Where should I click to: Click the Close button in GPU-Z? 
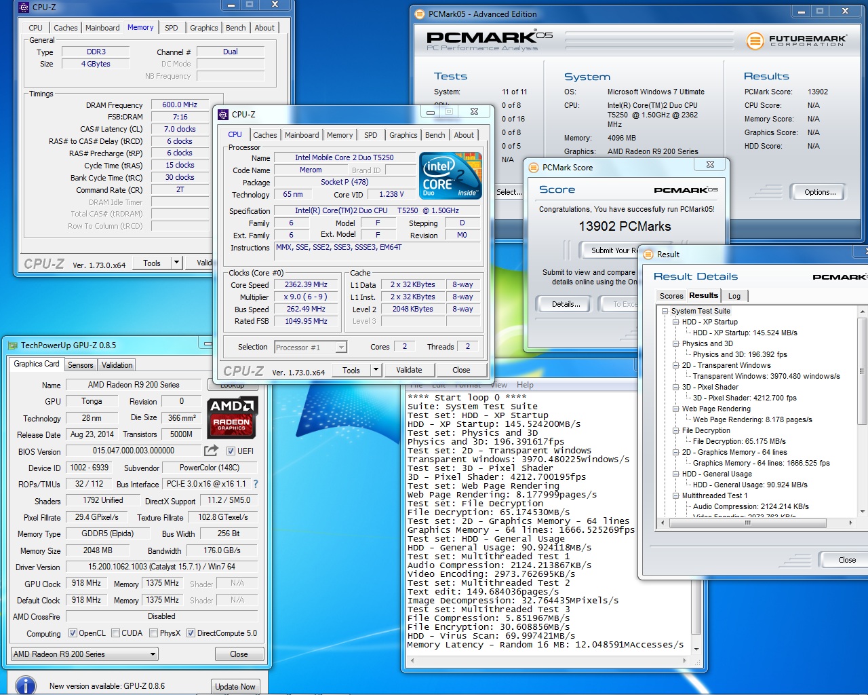[239, 654]
